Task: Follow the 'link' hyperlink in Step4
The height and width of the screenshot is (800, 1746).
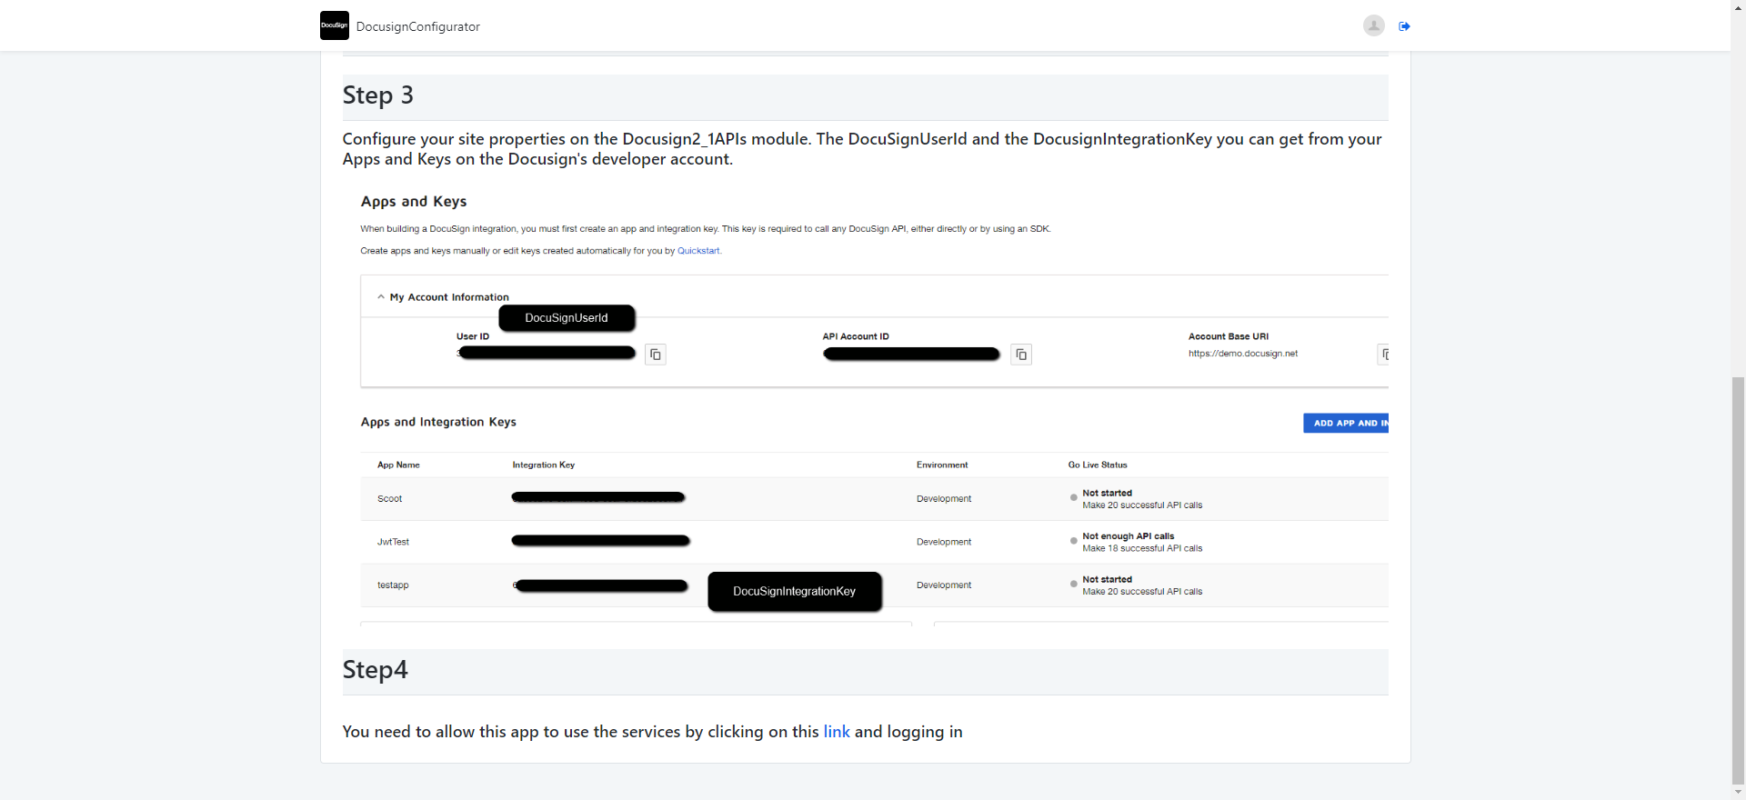Action: pos(837,732)
